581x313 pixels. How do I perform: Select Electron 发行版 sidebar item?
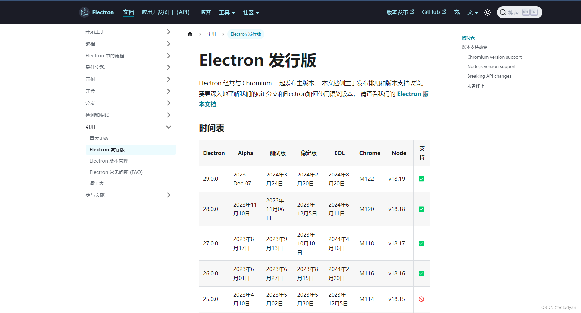[x=131, y=150]
